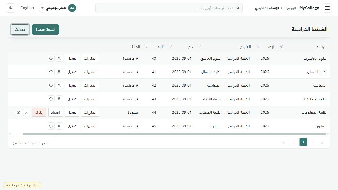Open user icon for المحاسبة row
The width and height of the screenshot is (338, 190).
tap(59, 85)
